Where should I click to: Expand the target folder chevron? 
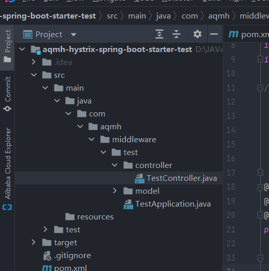click(x=33, y=243)
